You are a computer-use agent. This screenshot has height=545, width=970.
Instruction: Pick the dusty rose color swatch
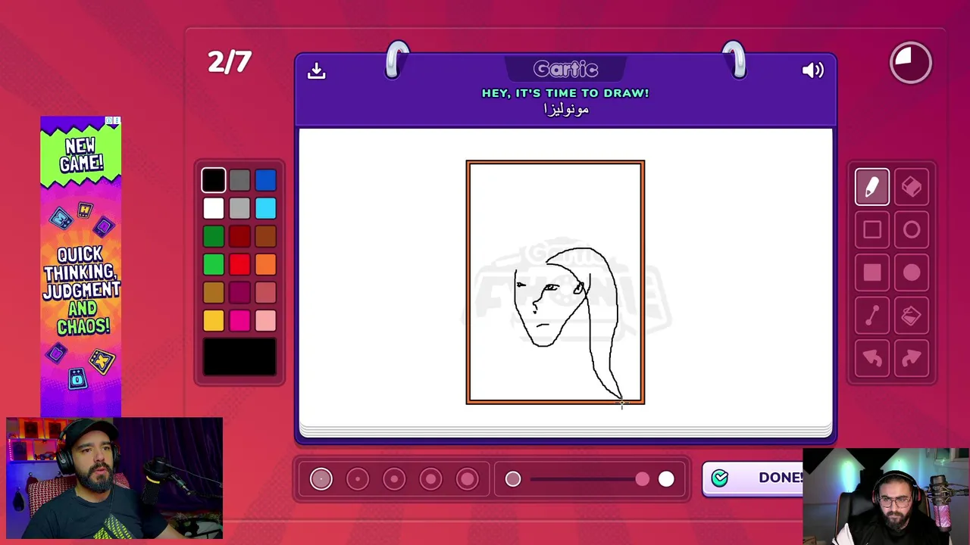coord(265,292)
